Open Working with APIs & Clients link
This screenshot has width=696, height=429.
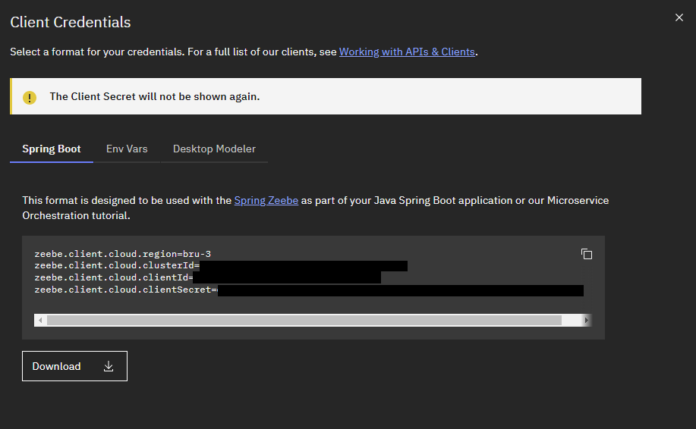click(x=407, y=52)
